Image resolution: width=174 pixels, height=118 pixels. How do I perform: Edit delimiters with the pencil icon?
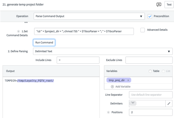coord(169,103)
